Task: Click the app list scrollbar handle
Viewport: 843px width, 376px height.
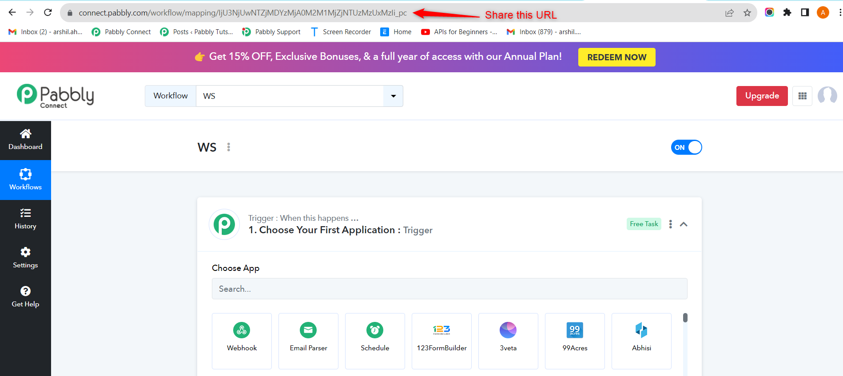Action: (x=685, y=318)
